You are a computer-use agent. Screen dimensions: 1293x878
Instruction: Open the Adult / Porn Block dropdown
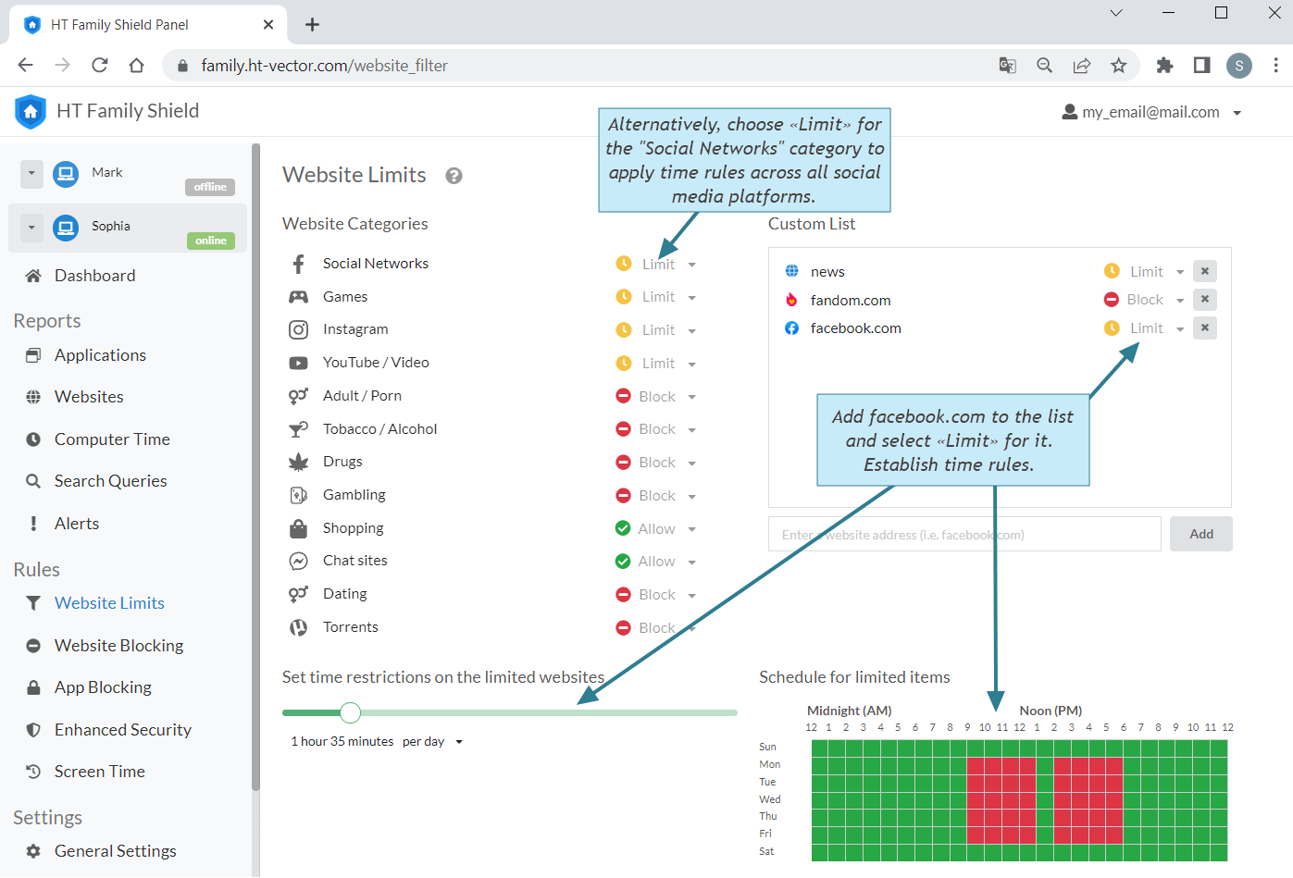click(656, 397)
